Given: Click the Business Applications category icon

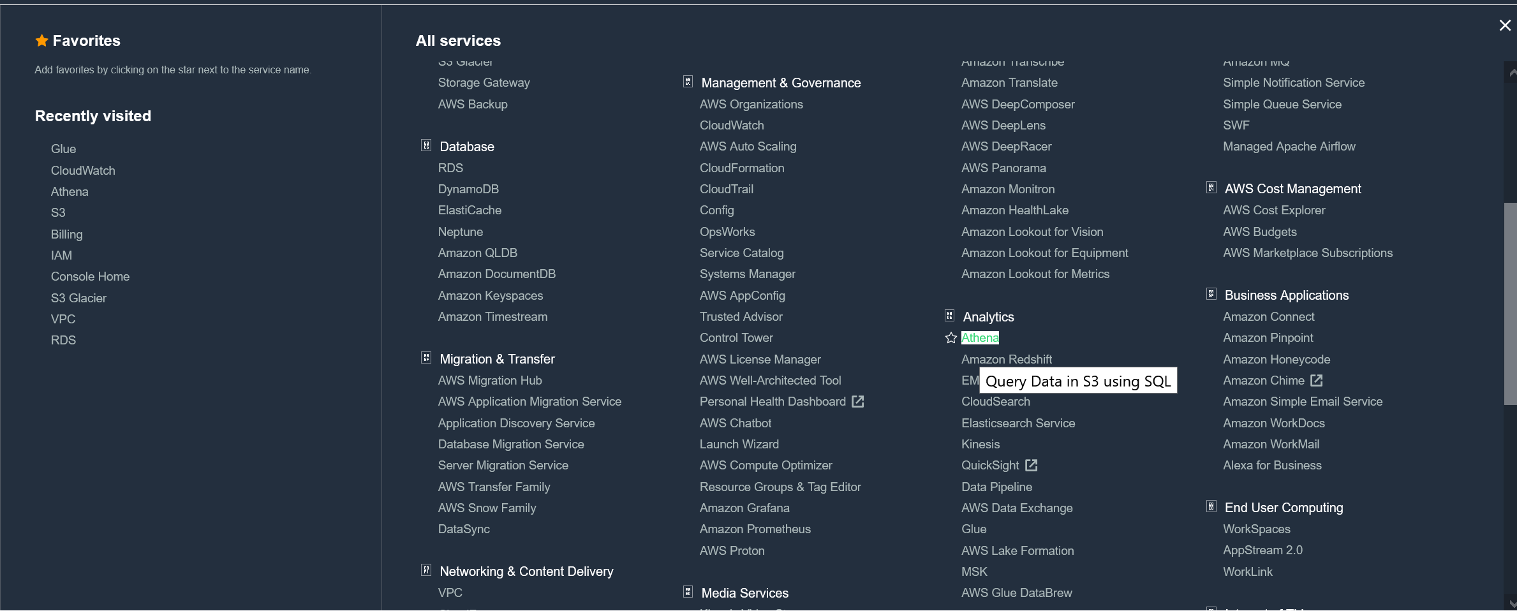Looking at the screenshot, I should (1211, 295).
